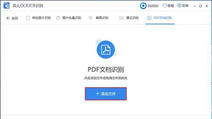Maximize the 风云OCR window
The height and width of the screenshot is (119, 212).
(201, 6)
